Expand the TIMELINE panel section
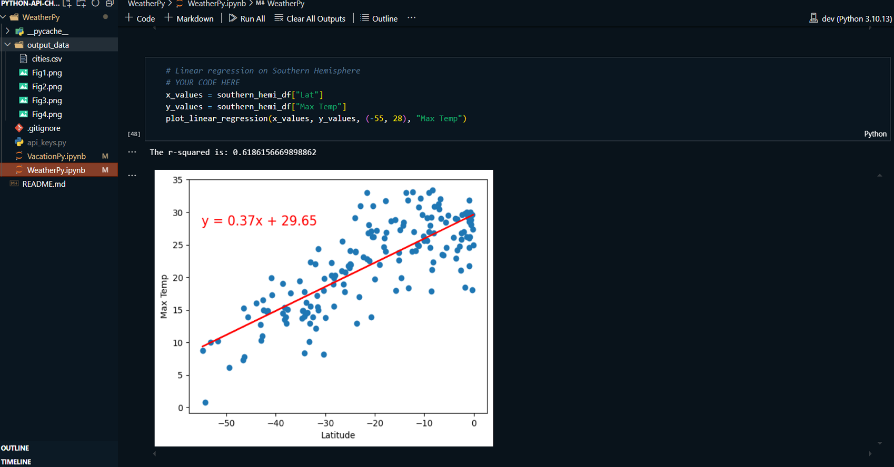This screenshot has width=894, height=467. (16, 462)
